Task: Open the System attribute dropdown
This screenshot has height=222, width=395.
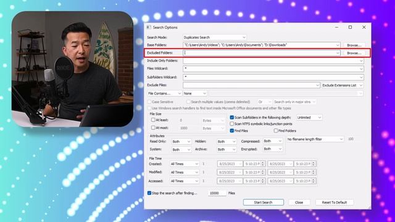Action: [x=181, y=149]
